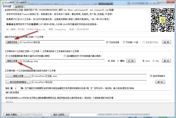The width and height of the screenshot is (176, 118).
Task: Click the split file names text box
Action: pos(88,101)
